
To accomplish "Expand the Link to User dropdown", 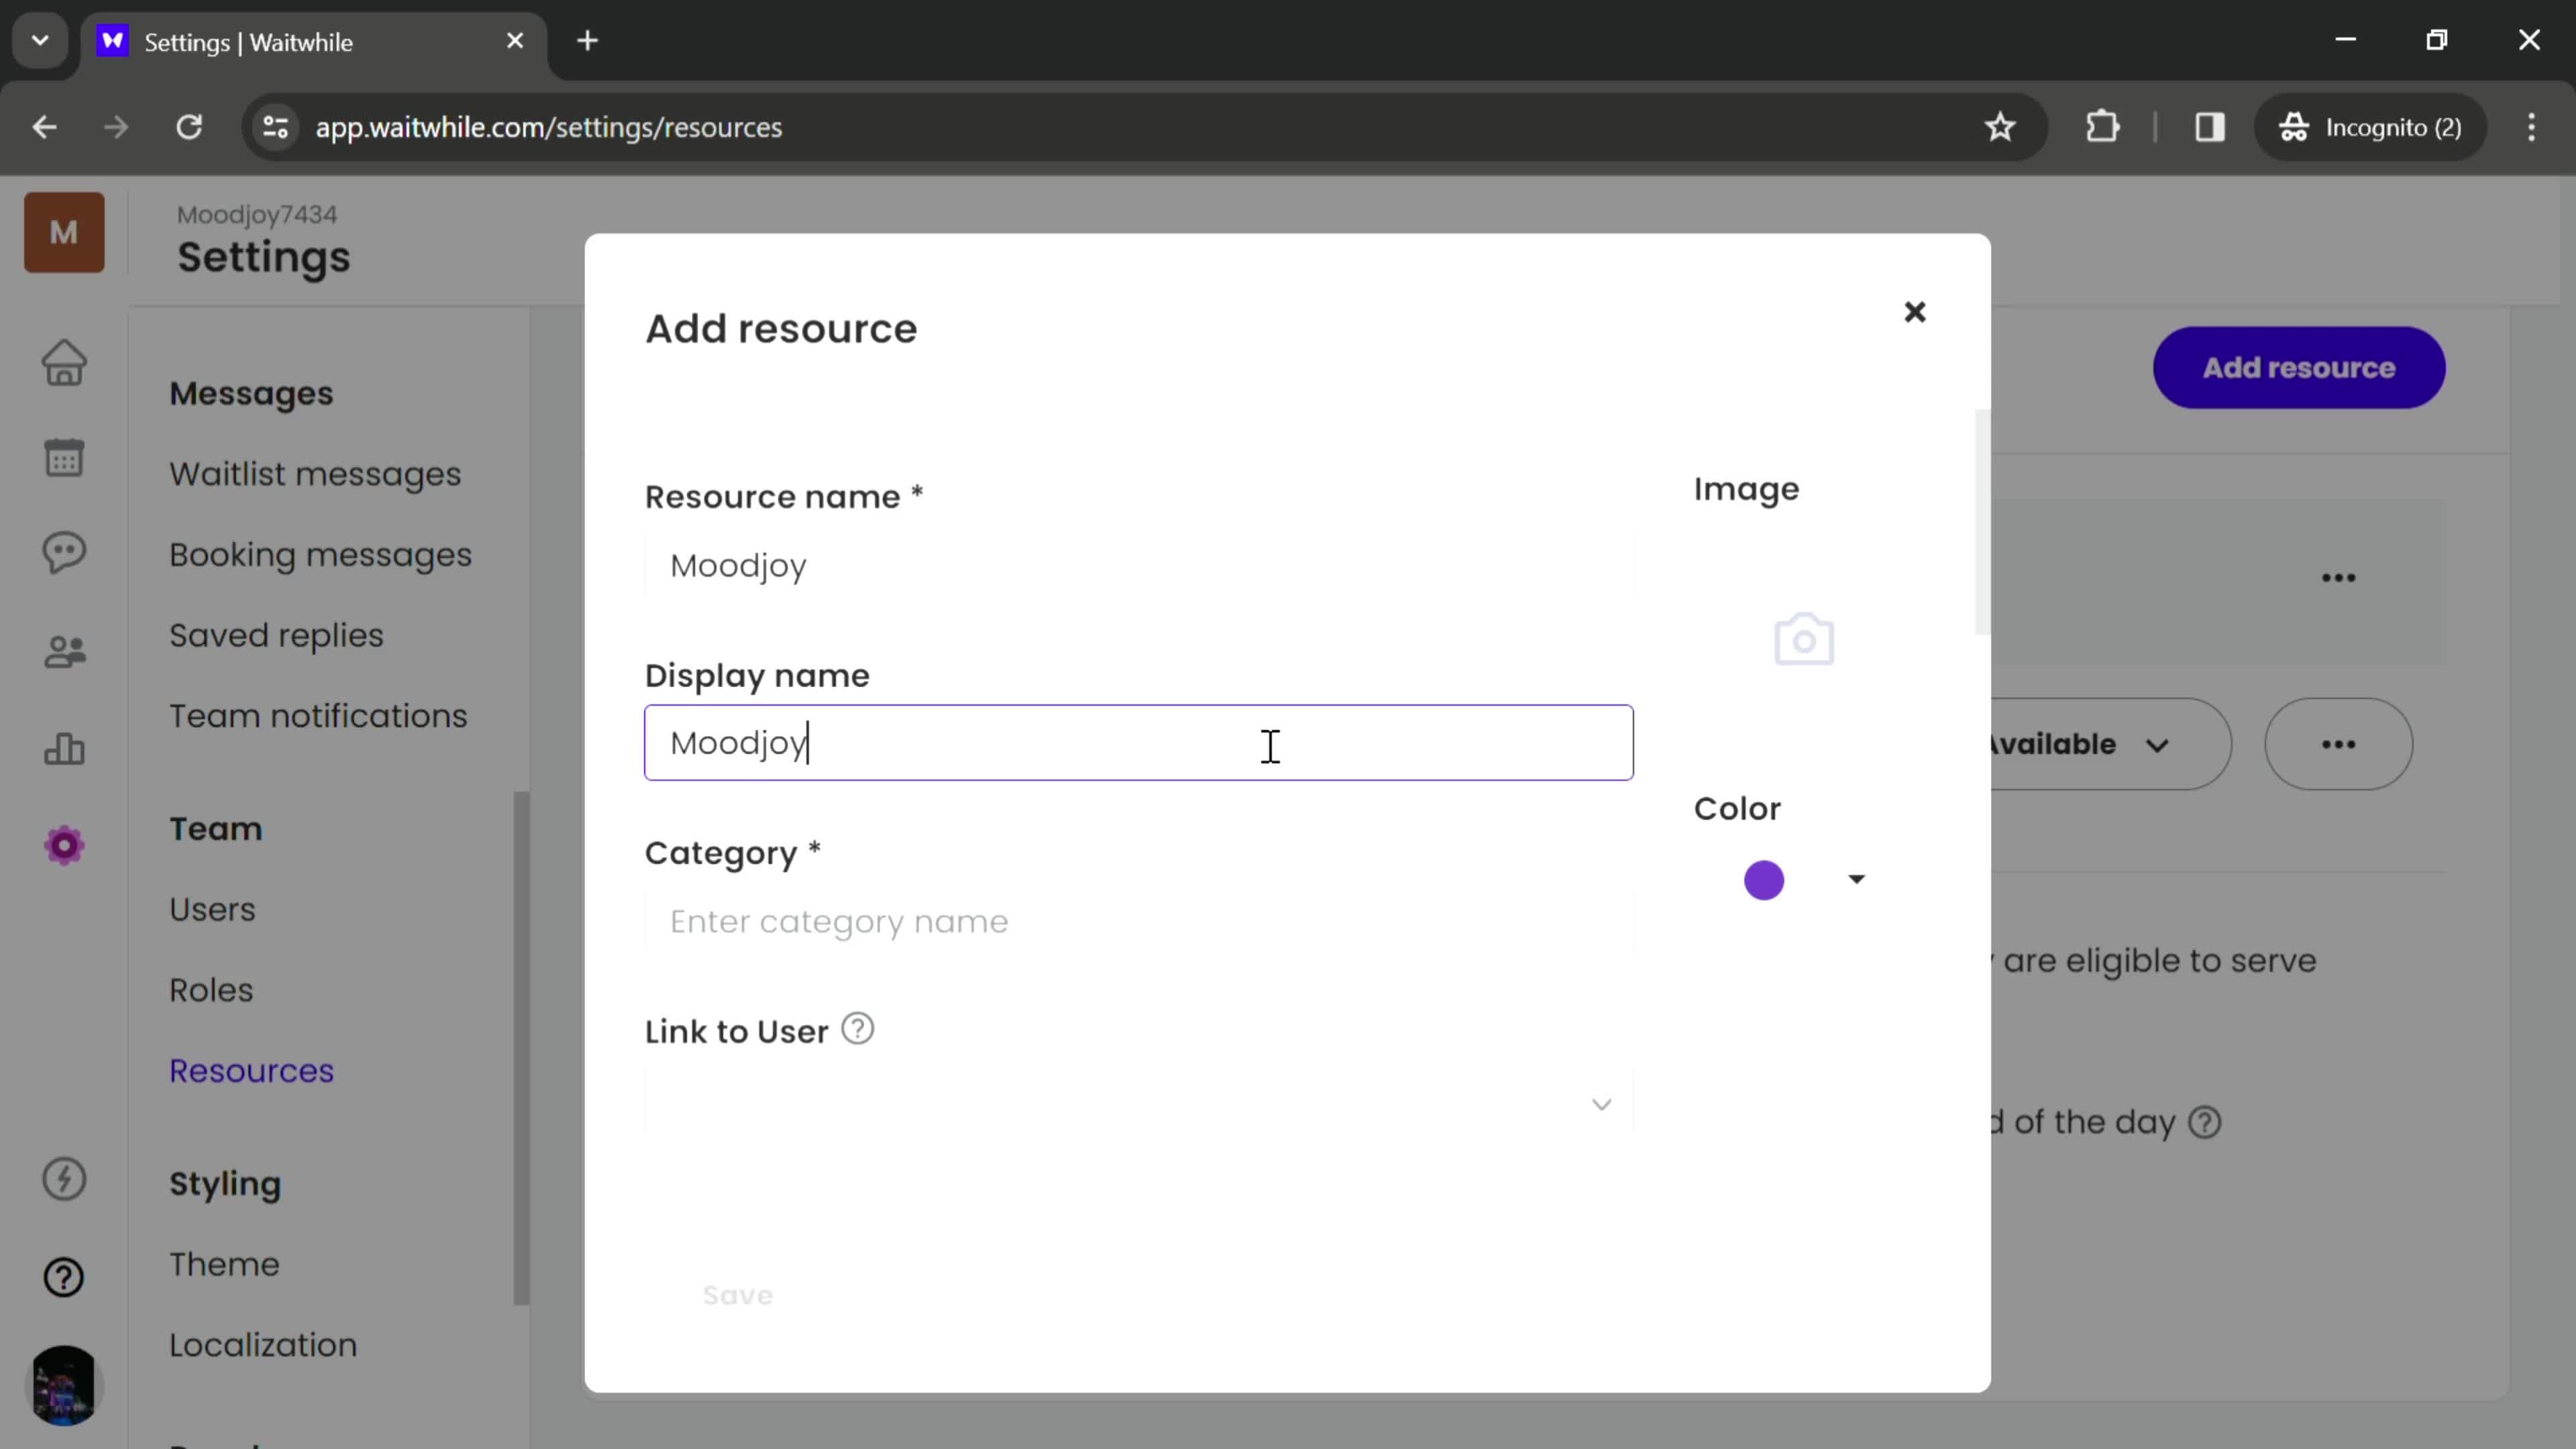I will pyautogui.click(x=1601, y=1104).
